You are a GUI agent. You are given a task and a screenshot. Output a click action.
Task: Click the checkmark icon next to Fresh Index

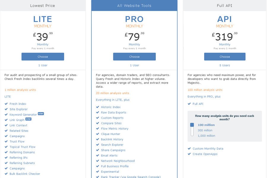6,104
